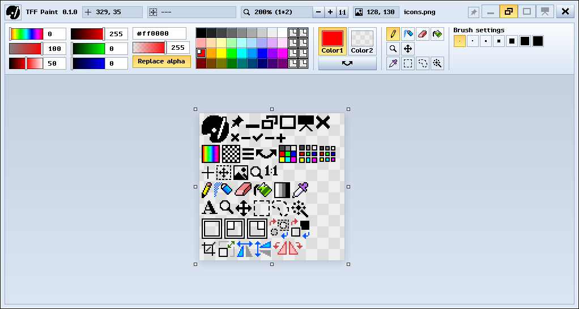Select the Magic wand tool
The image size is (579, 309).
coord(437,63)
